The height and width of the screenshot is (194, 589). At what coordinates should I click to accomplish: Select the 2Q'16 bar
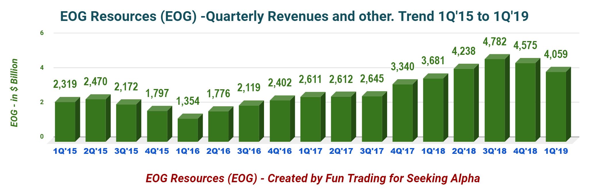click(221, 124)
